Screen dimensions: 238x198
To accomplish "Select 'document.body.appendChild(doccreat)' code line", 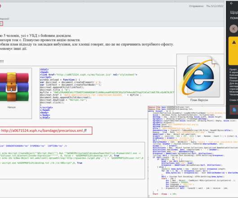I will pos(66,98).
